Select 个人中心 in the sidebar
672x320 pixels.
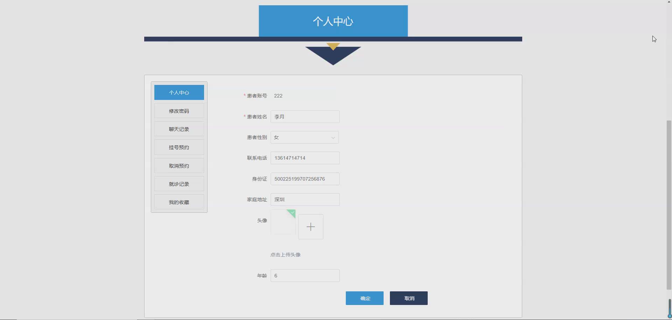click(179, 92)
